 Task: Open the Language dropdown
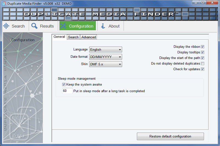tap(106, 50)
